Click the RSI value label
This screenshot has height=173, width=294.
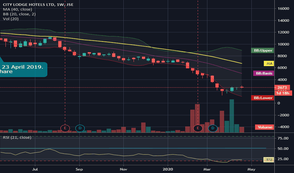click(269, 160)
